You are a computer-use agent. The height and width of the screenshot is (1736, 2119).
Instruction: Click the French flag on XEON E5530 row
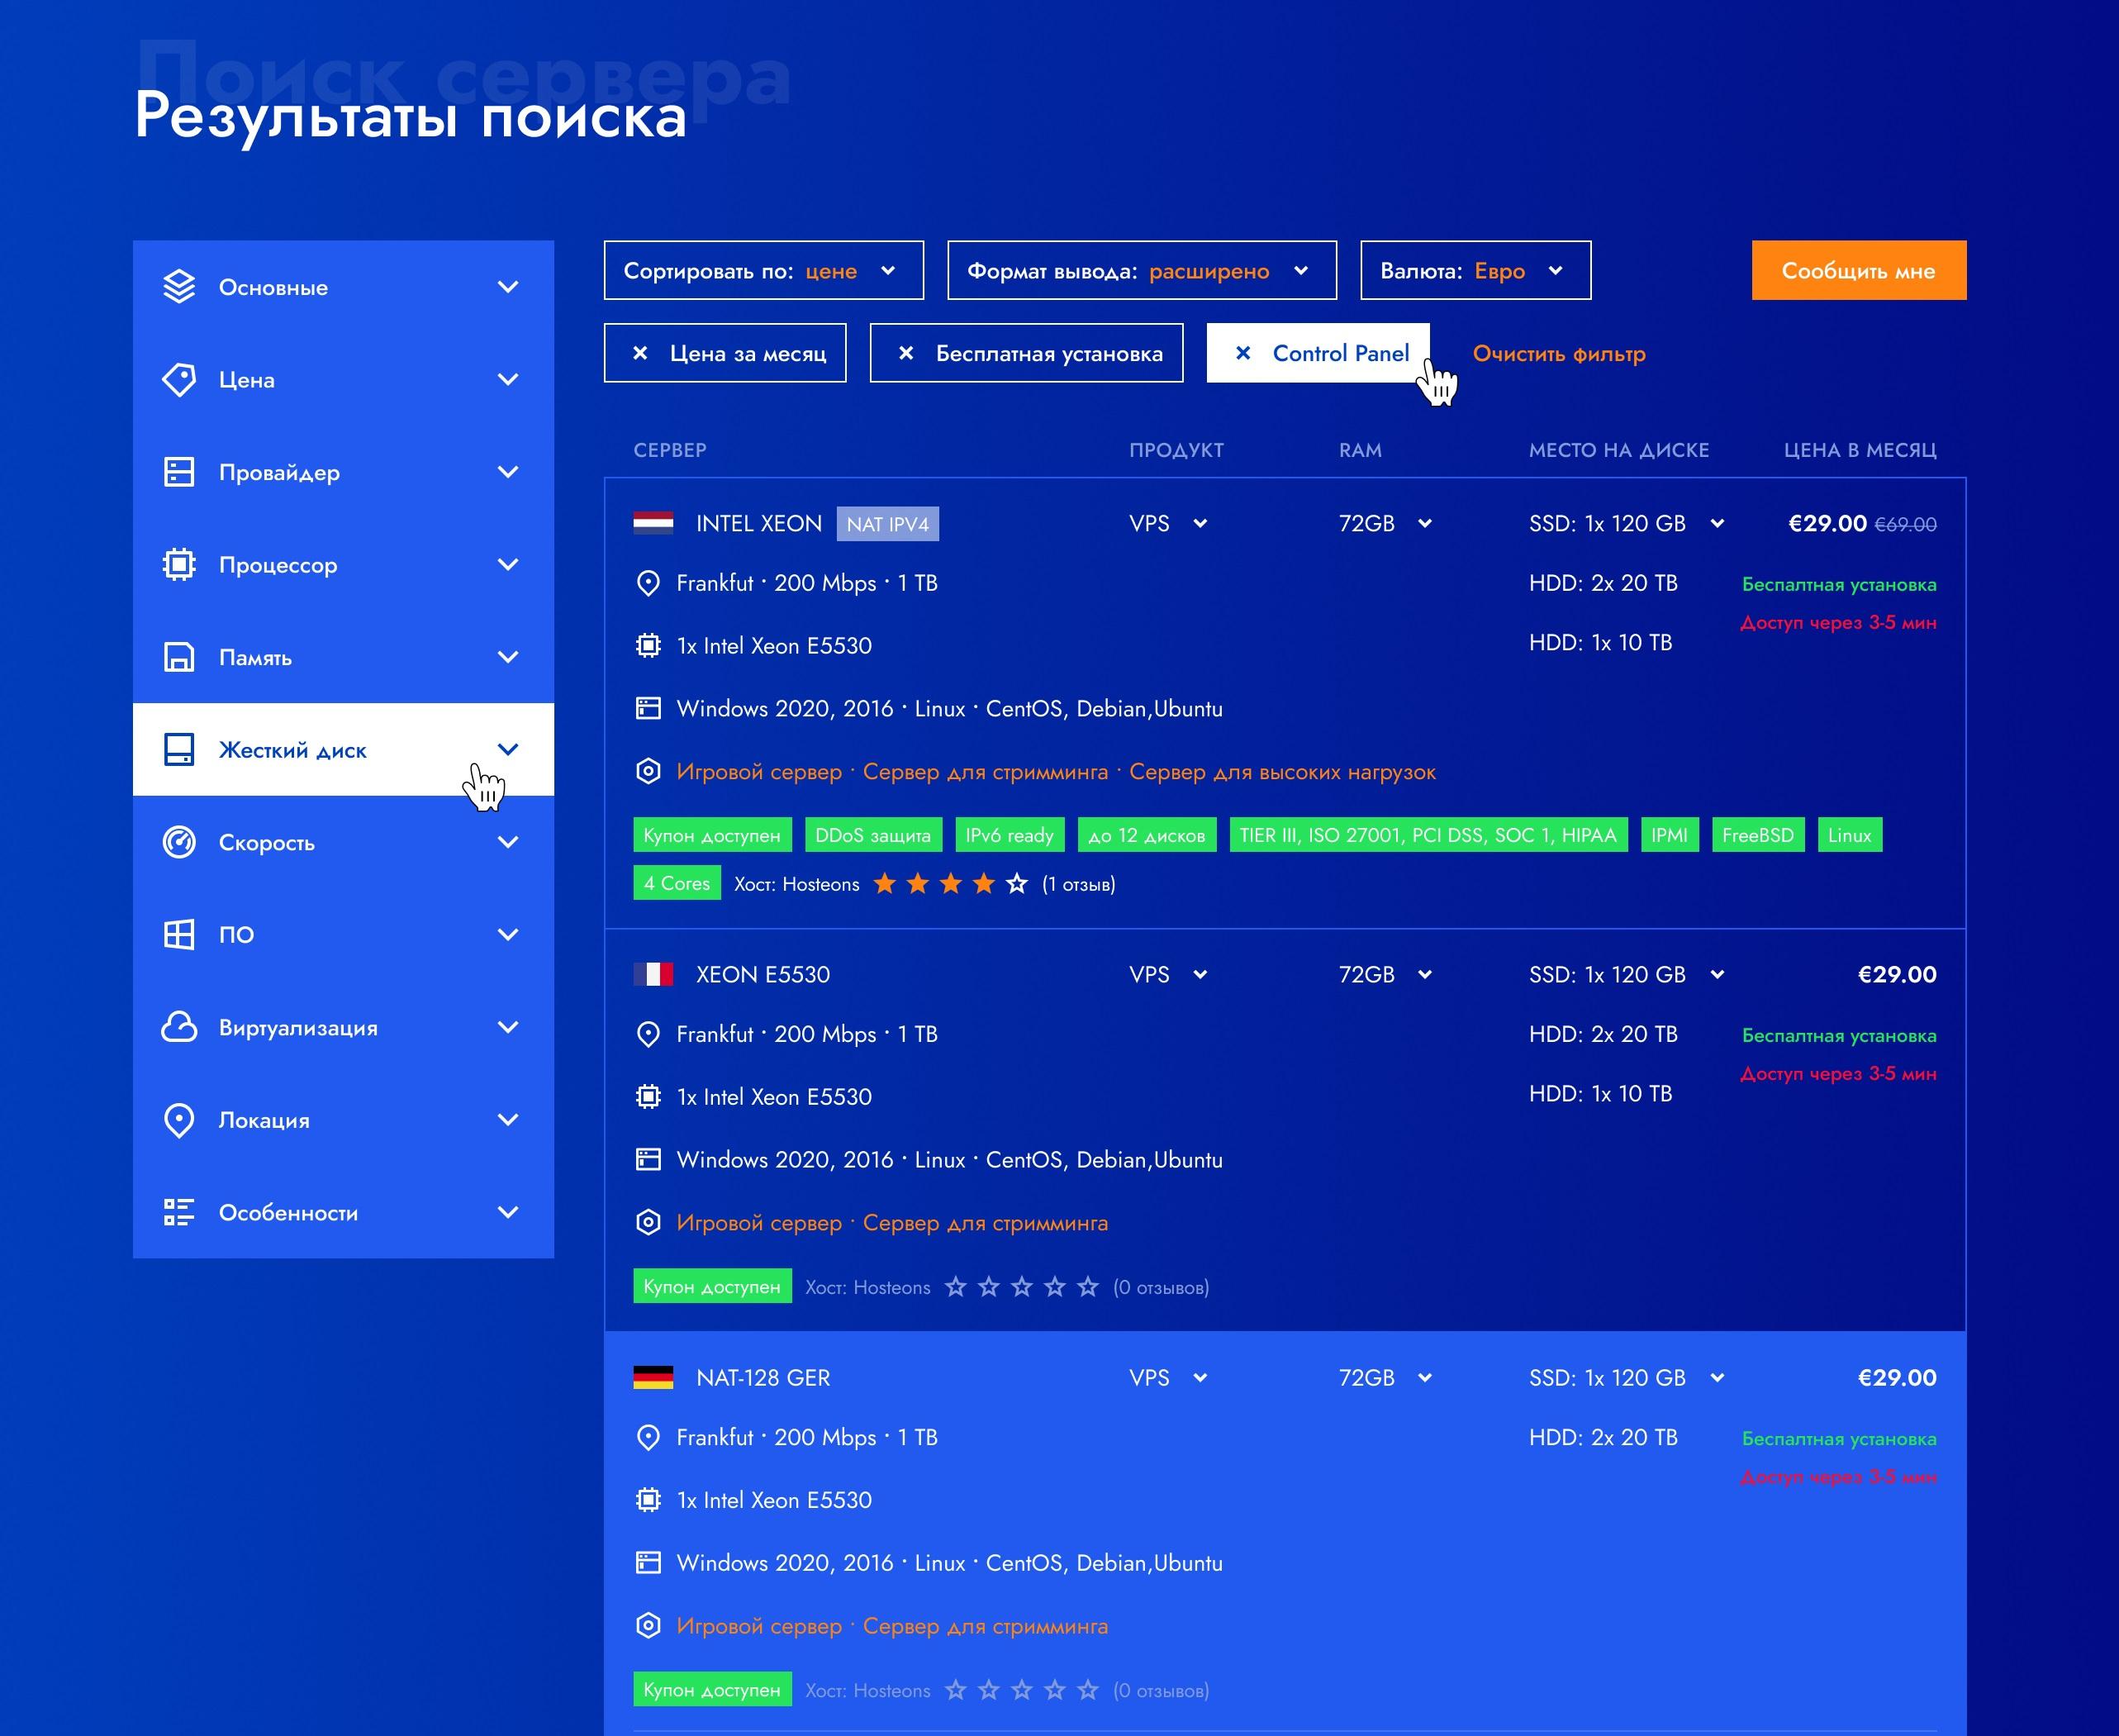(x=653, y=974)
